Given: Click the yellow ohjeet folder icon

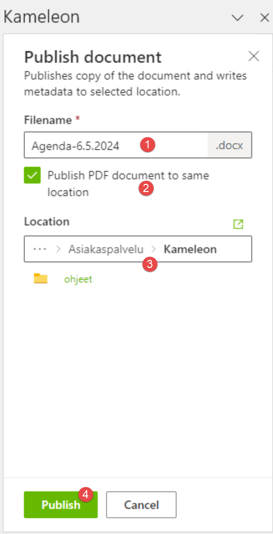Looking at the screenshot, I should coord(41,279).
